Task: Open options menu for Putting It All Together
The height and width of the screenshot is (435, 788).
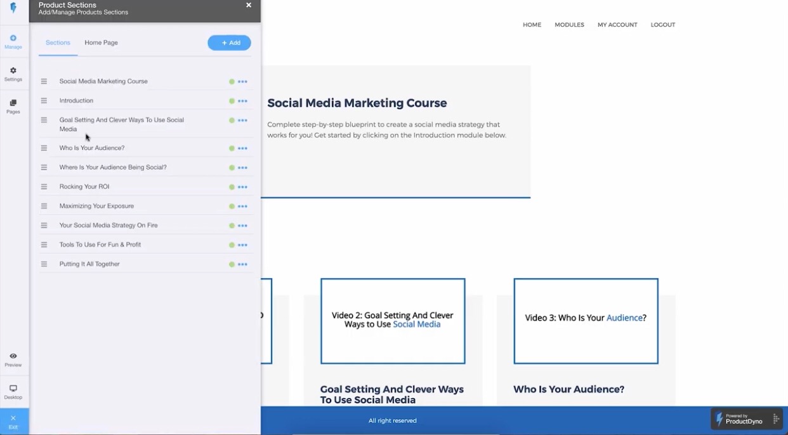Action: 242,264
